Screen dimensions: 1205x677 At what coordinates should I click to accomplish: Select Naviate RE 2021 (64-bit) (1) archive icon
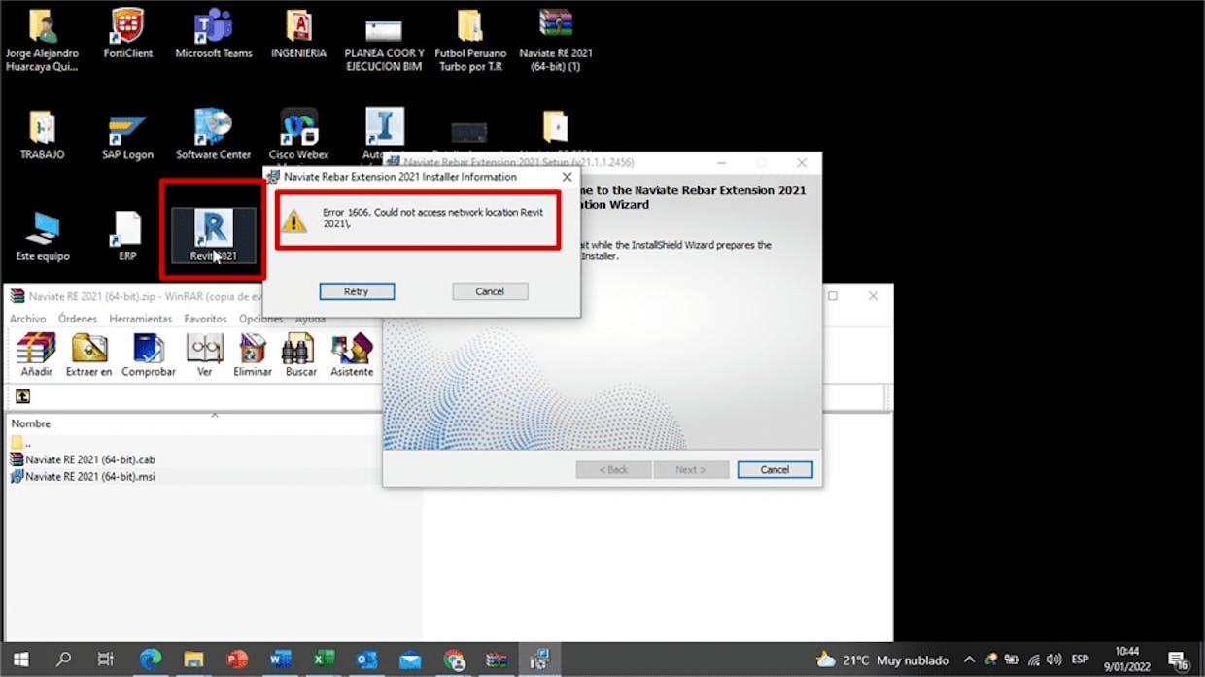[556, 42]
